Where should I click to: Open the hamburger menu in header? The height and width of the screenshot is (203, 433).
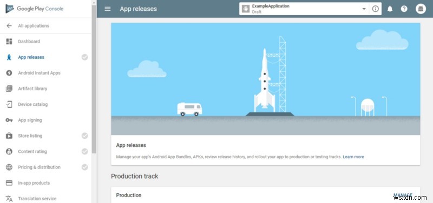(108, 9)
